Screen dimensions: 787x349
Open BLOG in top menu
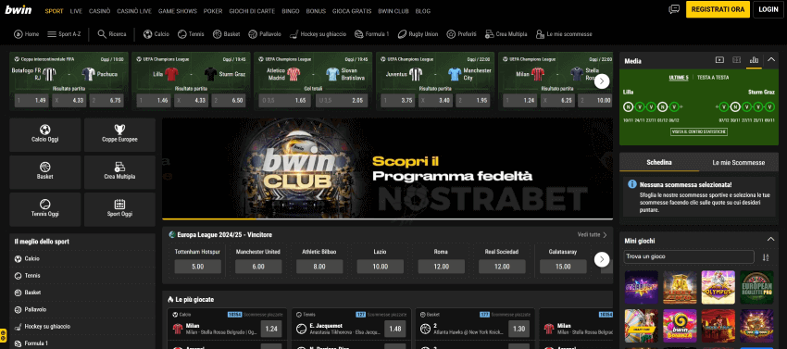(x=423, y=10)
